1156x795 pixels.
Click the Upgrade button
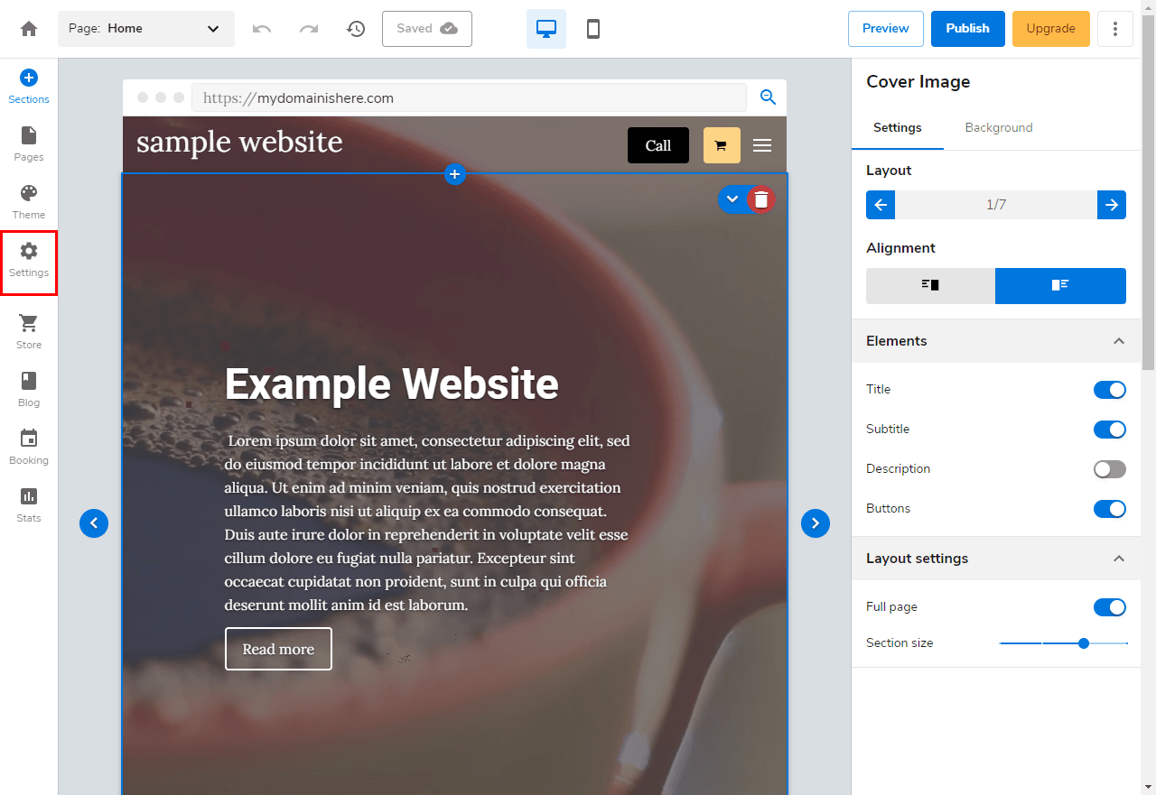coord(1051,29)
